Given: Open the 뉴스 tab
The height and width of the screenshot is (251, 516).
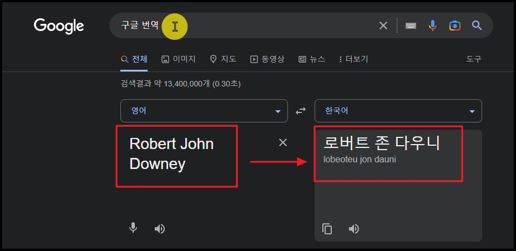Looking at the screenshot, I should [x=312, y=59].
